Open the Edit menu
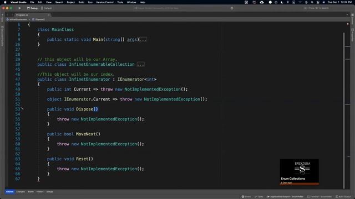 (x=40, y=2)
